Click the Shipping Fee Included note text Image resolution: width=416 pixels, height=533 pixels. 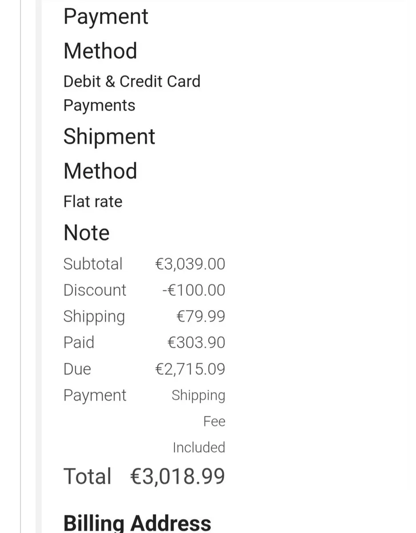click(x=198, y=421)
